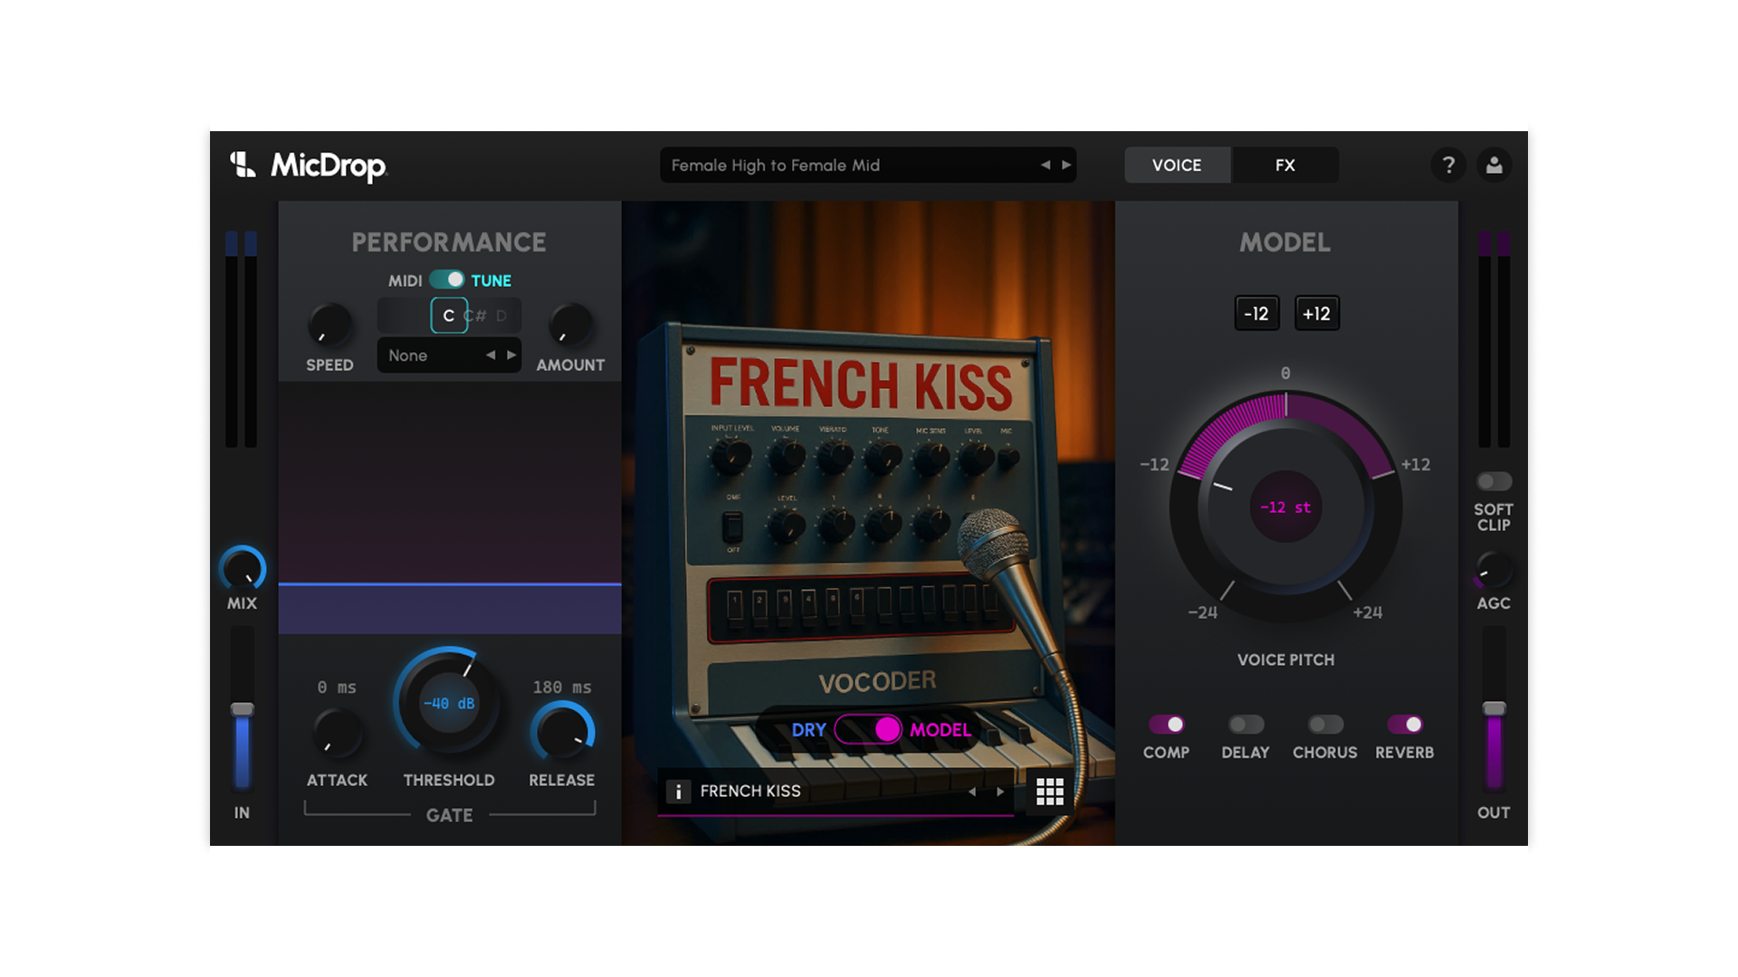Screen dimensions: 1738x977
Task: Select the FX tab
Action: 1284,165
